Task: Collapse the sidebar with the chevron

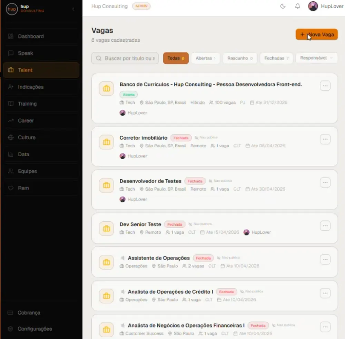Action: click(x=73, y=9)
